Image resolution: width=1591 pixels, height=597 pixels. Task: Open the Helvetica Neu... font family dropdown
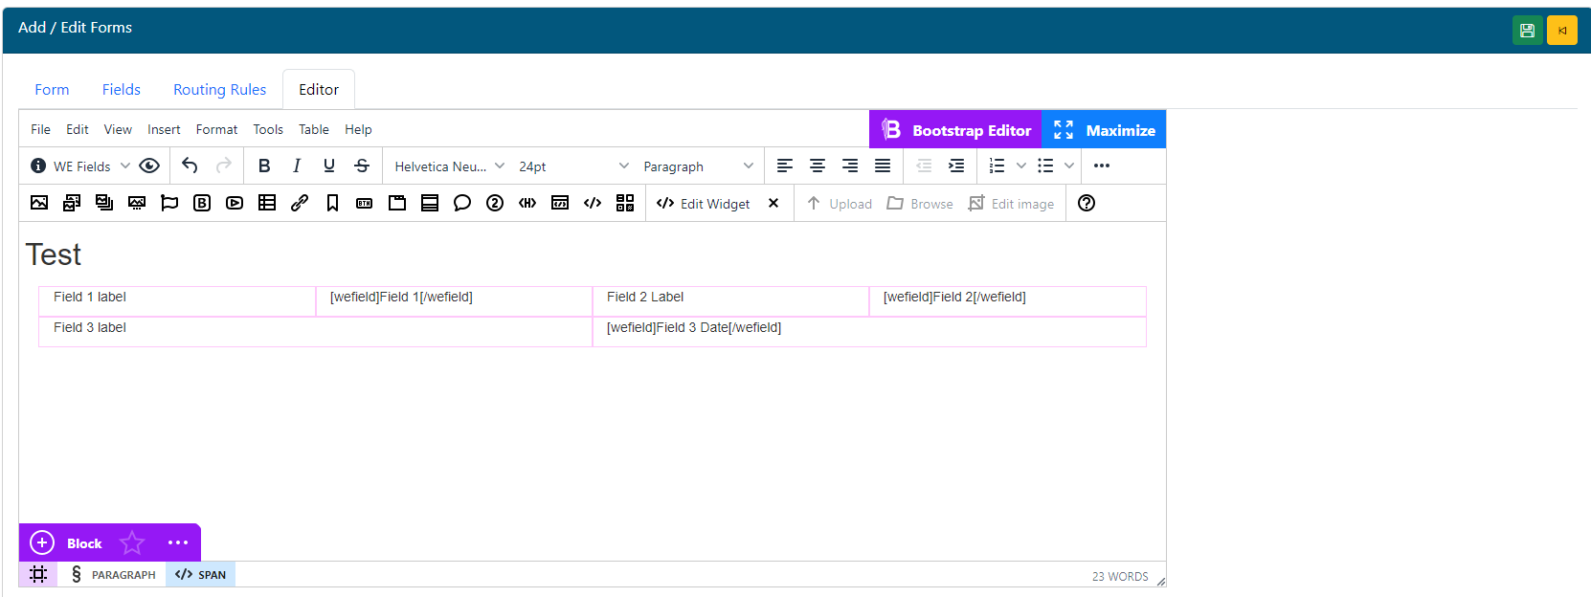coord(449,166)
